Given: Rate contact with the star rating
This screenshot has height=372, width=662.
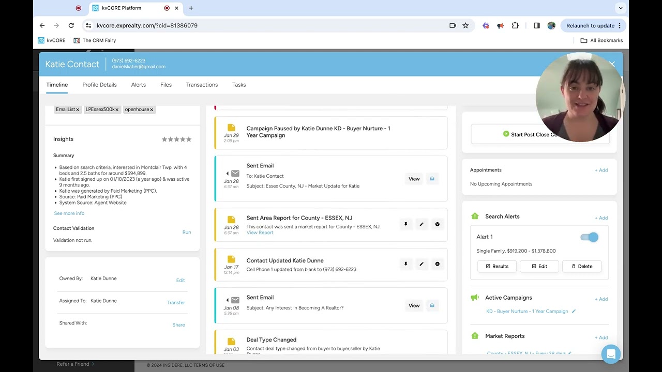Looking at the screenshot, I should 176,139.
